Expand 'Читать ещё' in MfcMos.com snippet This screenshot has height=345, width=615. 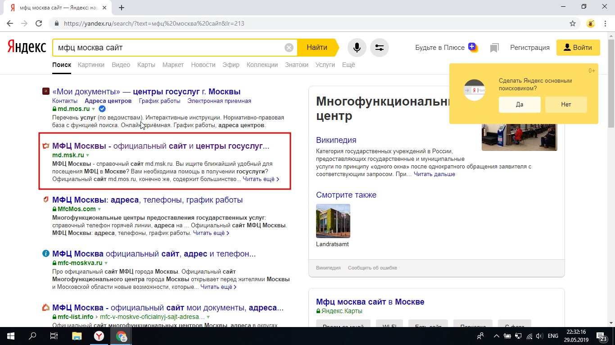point(211,233)
